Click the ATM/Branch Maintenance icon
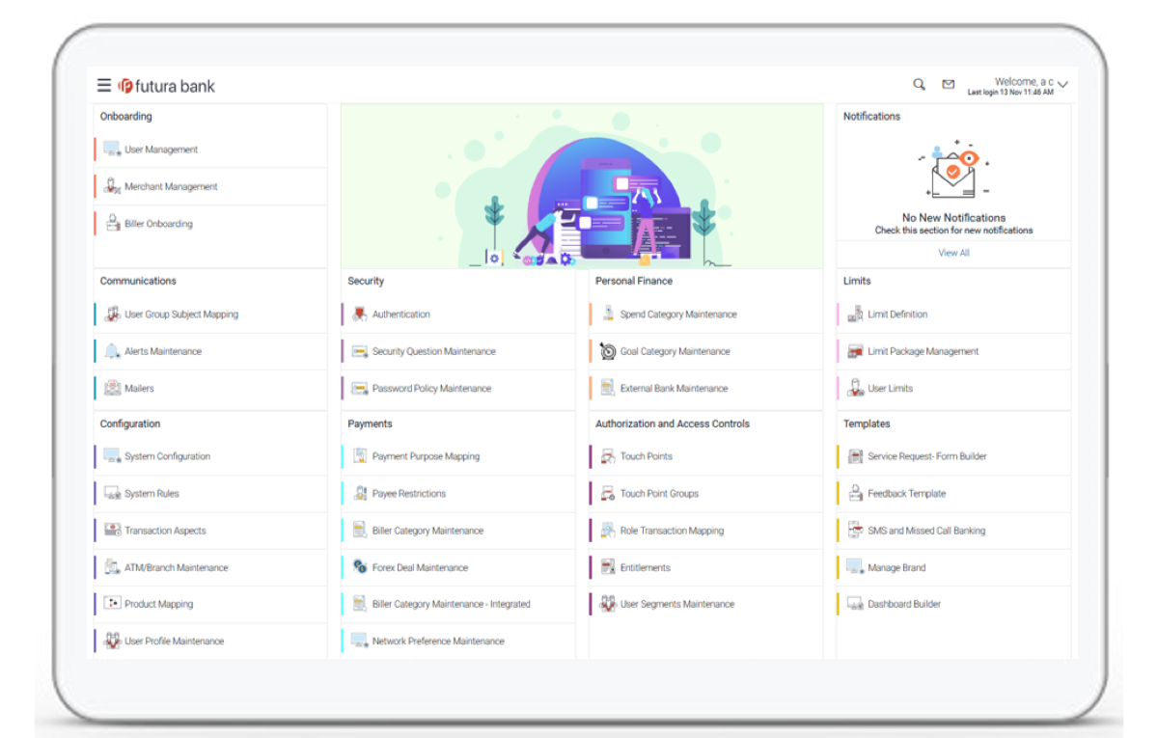The height and width of the screenshot is (738, 1158). point(112,567)
